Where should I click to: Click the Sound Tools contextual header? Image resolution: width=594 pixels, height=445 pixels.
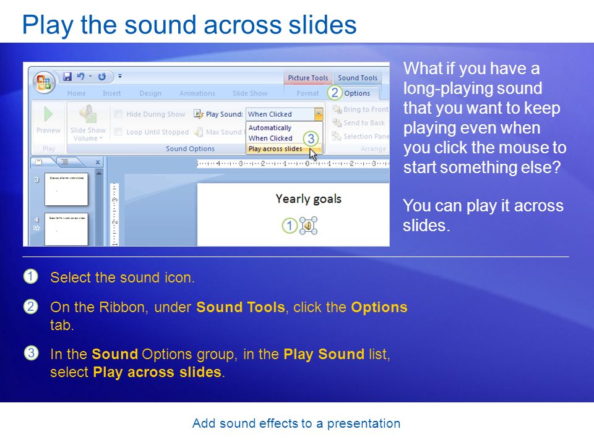358,78
